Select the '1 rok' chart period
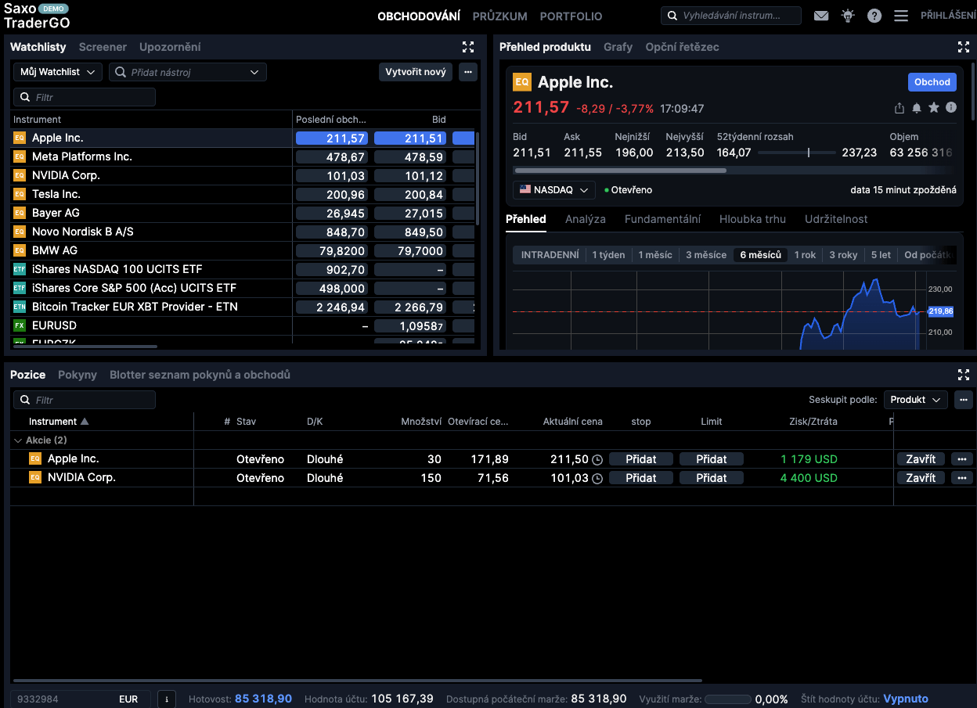 [805, 255]
